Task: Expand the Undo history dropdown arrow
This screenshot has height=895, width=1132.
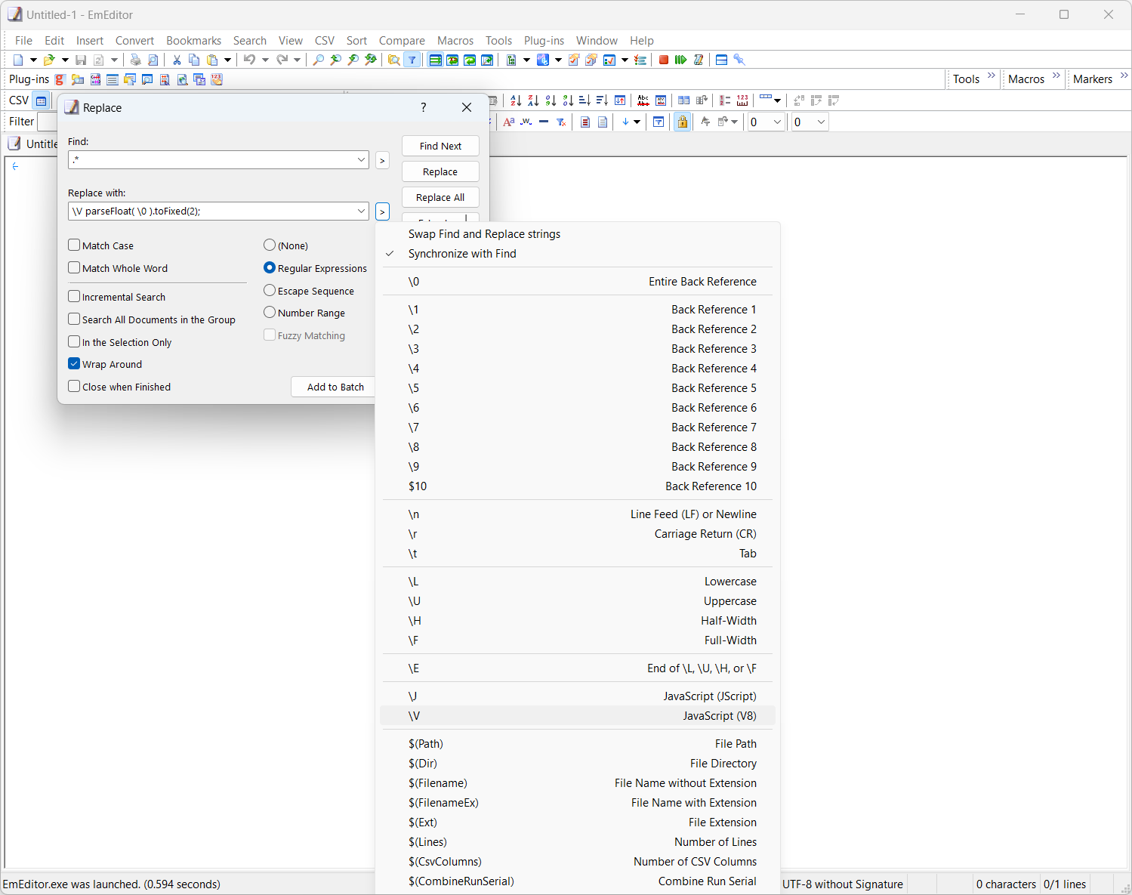Action: pos(265,60)
